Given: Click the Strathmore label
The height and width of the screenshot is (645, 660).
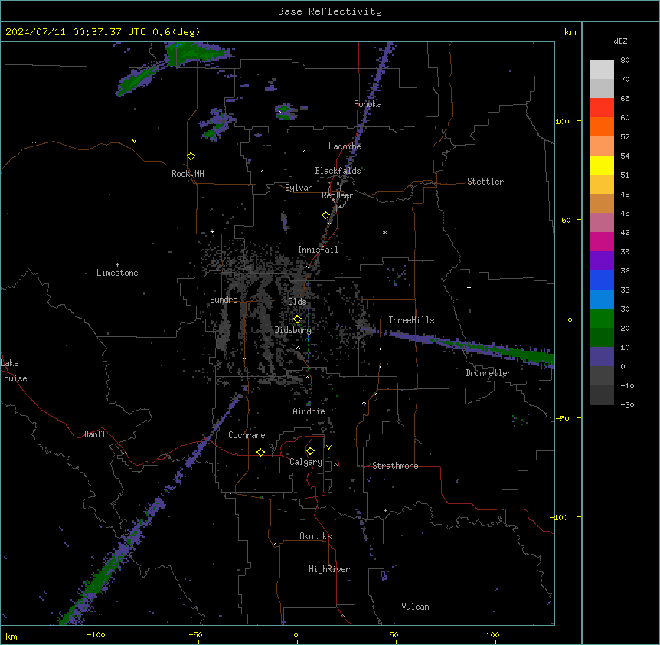Looking at the screenshot, I should click(395, 466).
